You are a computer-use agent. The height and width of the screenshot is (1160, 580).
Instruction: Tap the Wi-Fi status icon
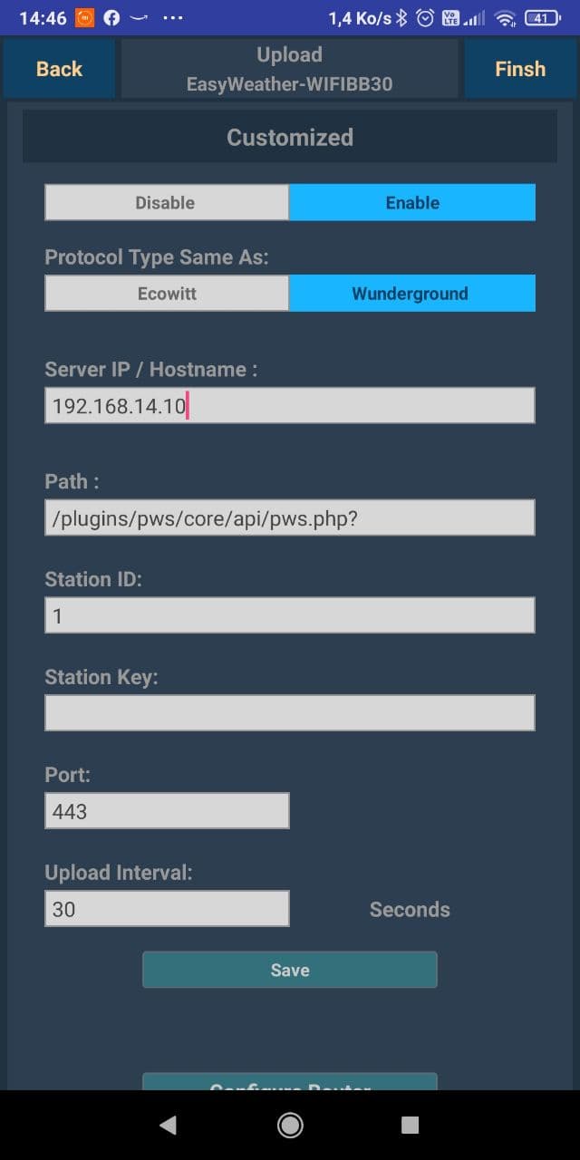pyautogui.click(x=505, y=18)
